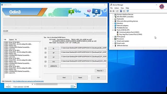The image size is (167, 94).
Task: Expand the Portable Devices node
Action: coord(113,28)
